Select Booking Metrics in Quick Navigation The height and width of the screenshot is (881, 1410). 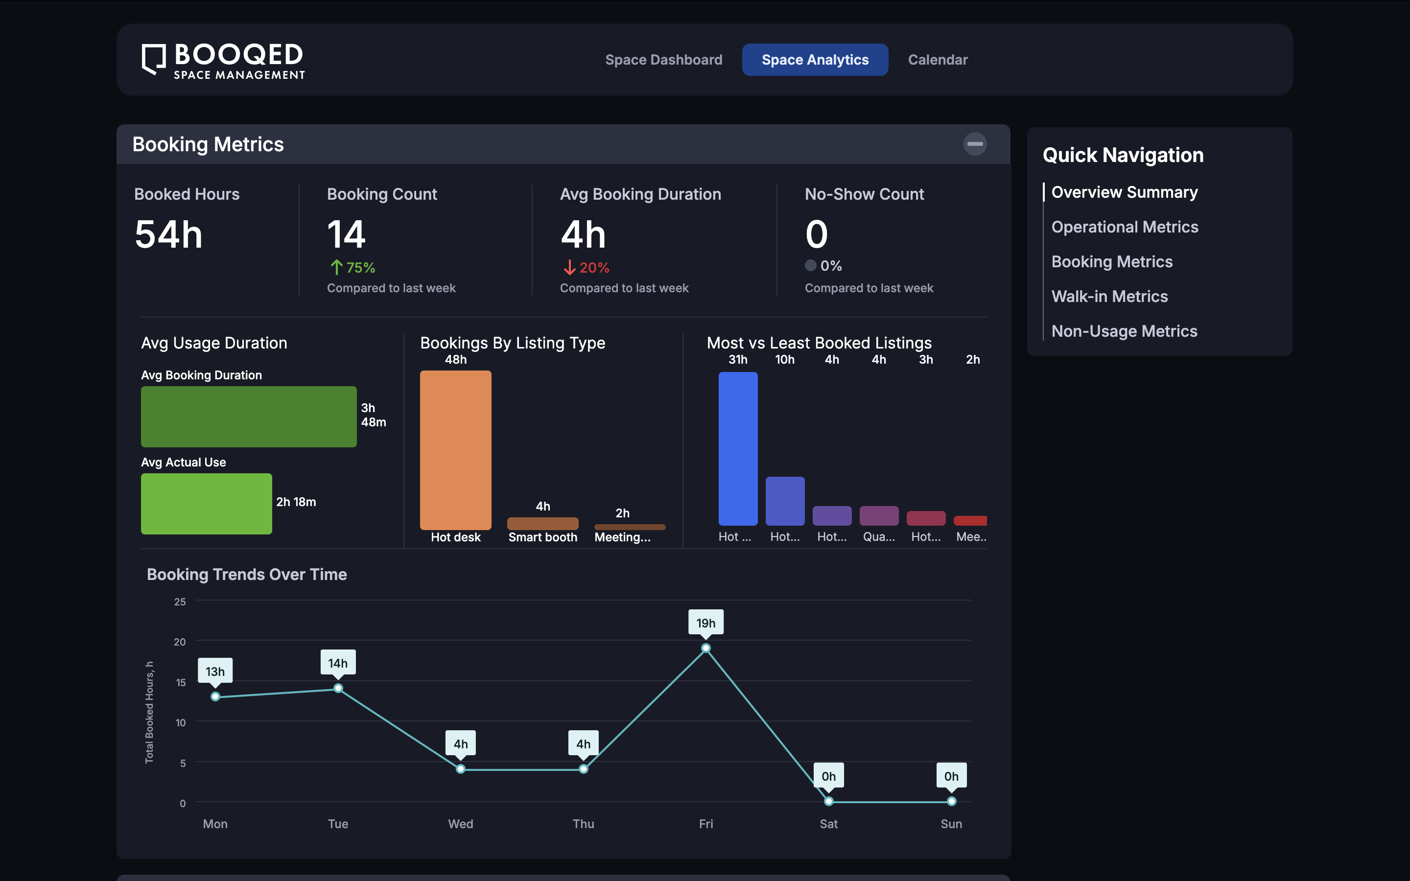[1112, 262]
